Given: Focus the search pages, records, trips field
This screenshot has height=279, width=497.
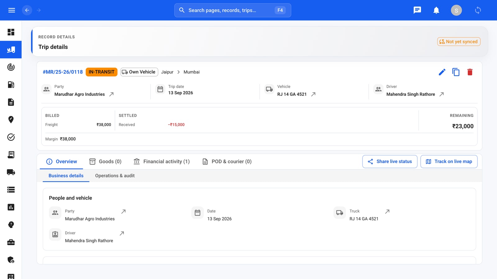Looking at the screenshot, I should click(233, 10).
